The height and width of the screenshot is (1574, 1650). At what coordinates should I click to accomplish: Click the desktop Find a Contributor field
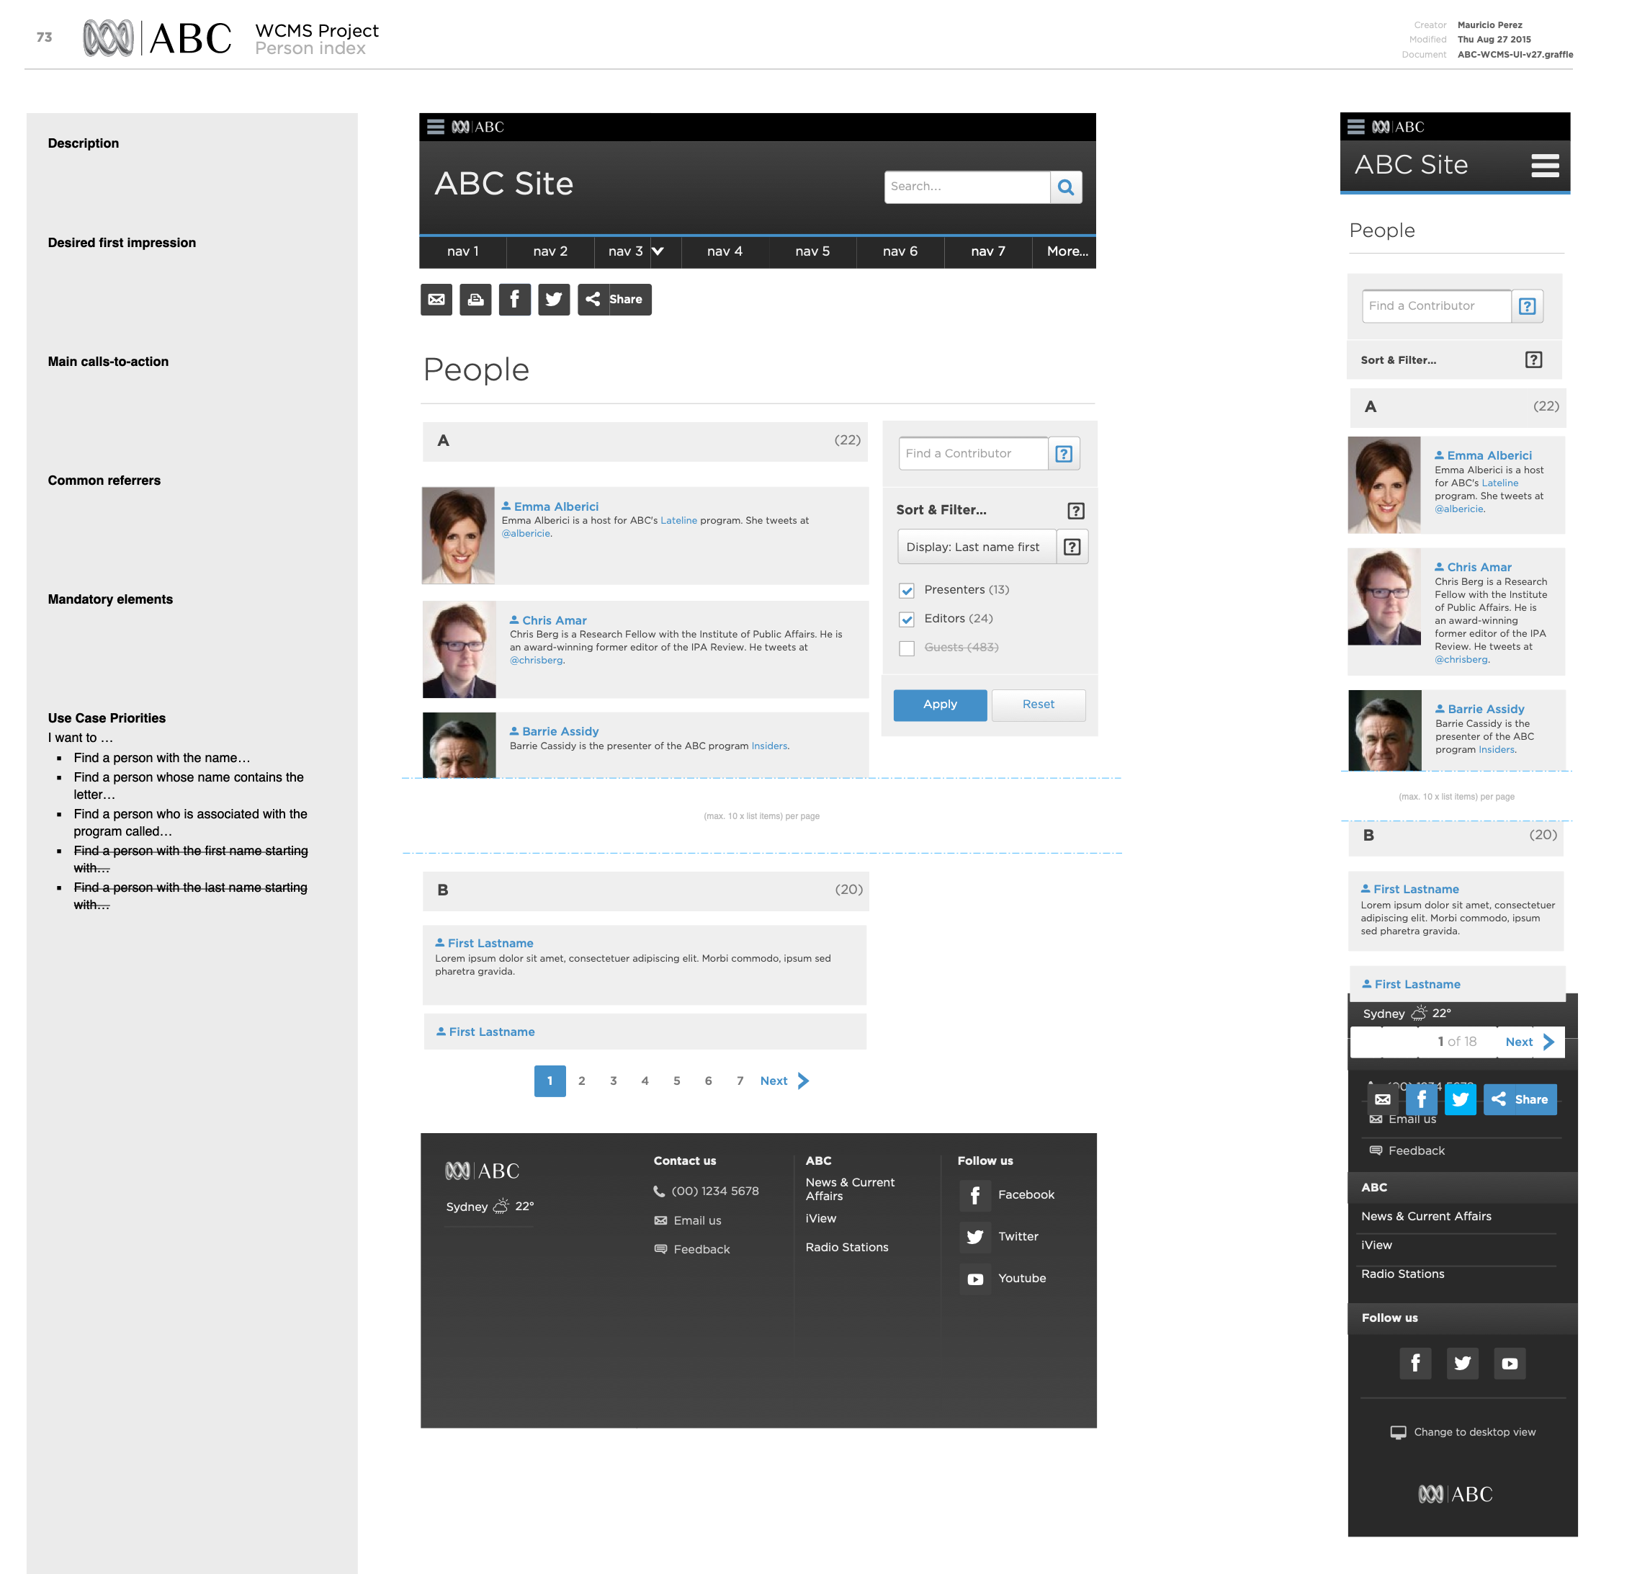(x=973, y=454)
